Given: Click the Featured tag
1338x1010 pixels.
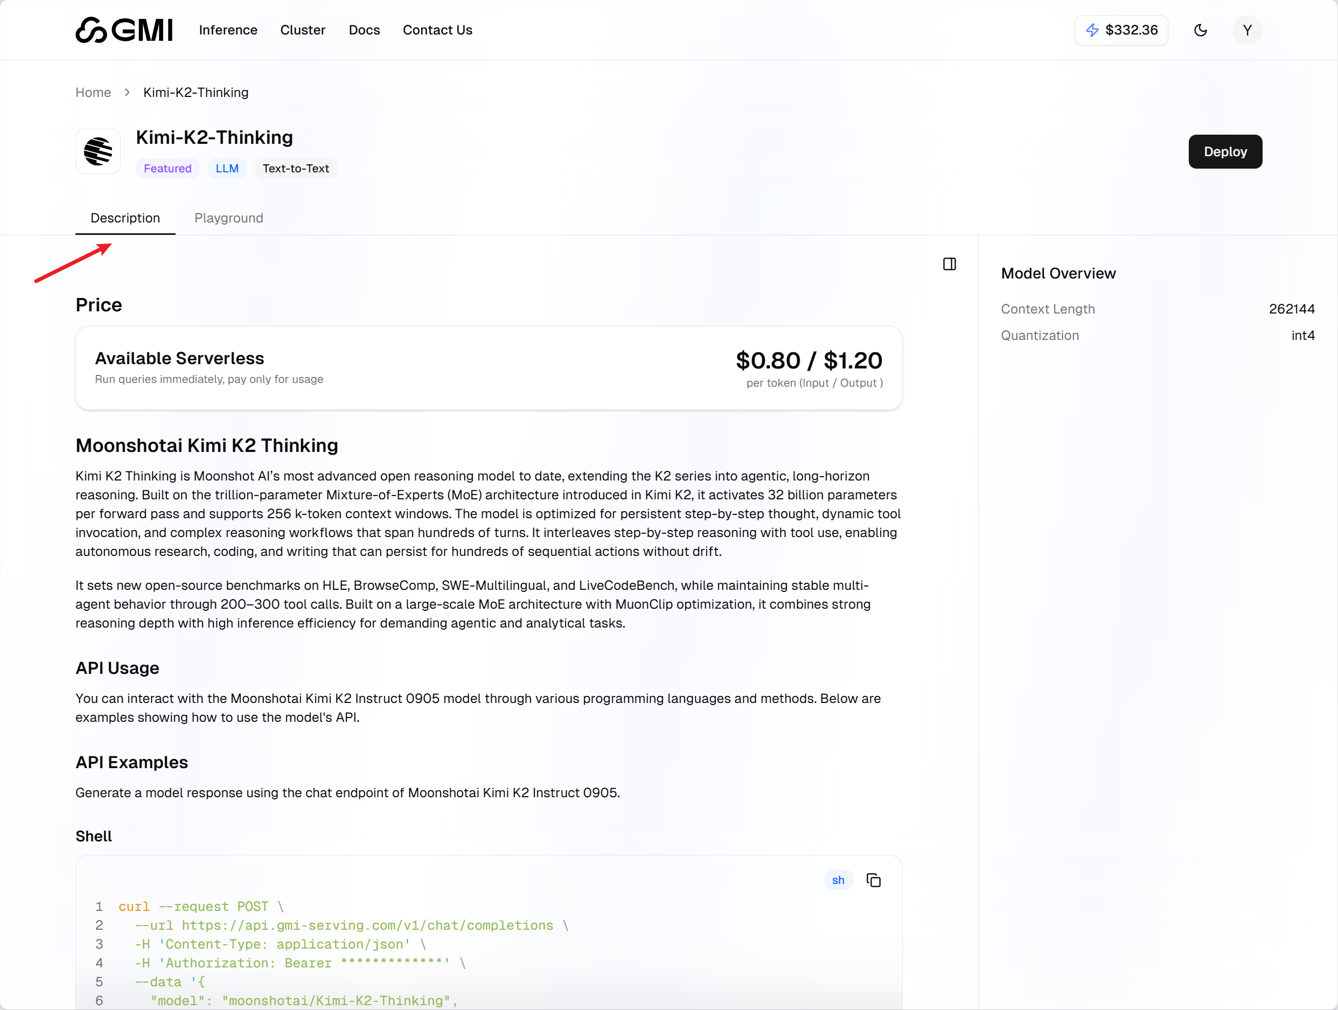Looking at the screenshot, I should [x=168, y=168].
